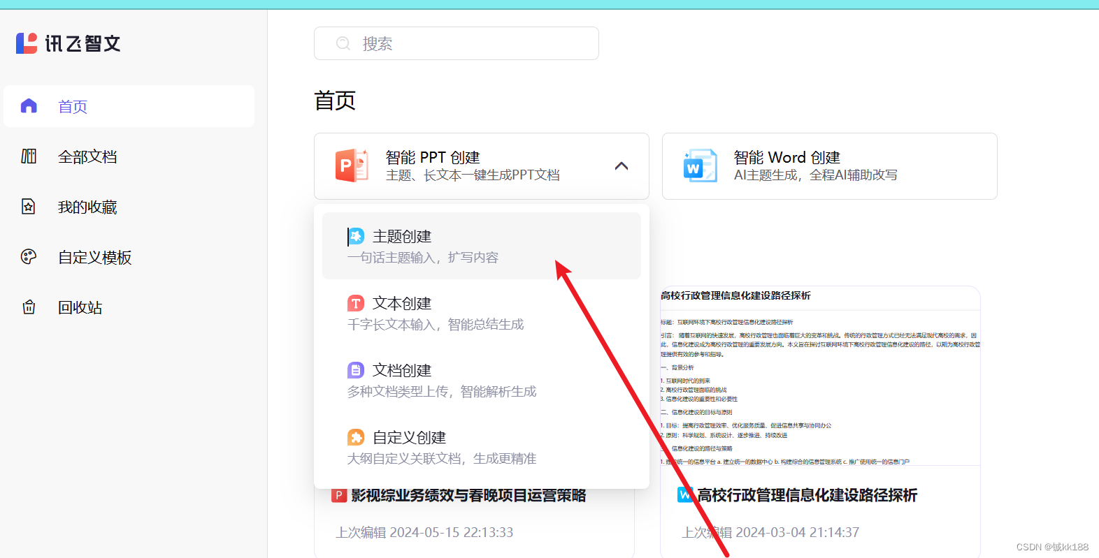1099x558 pixels.
Task: Open 自定义模板 in the sidebar
Action: (x=129, y=257)
